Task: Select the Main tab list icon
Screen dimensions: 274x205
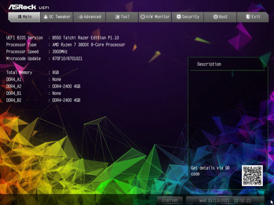Action: pos(19,17)
